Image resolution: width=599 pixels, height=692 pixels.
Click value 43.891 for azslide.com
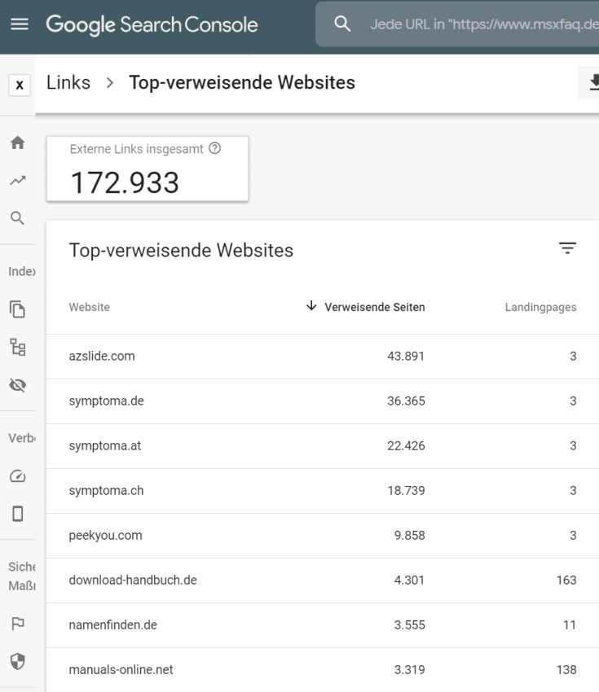pos(406,356)
